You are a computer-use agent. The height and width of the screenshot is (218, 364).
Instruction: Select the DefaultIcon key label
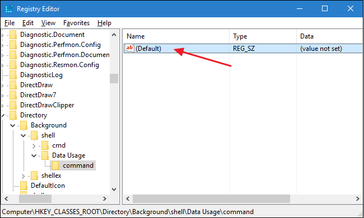(x=48, y=186)
